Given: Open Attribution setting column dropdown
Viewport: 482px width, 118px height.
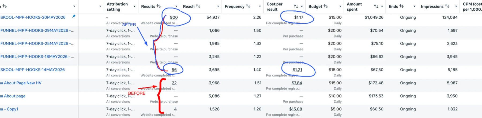Looking at the screenshot, I should pyautogui.click(x=134, y=6).
